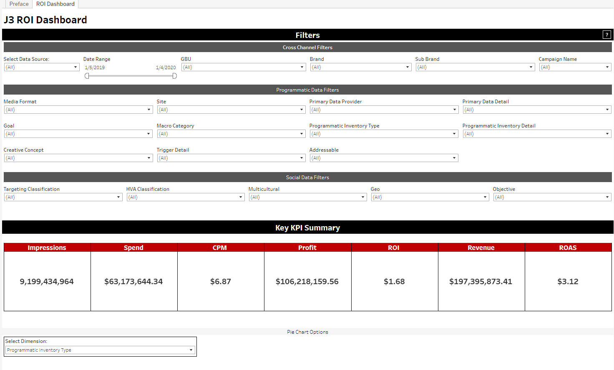This screenshot has width=614, height=370.
Task: Click the Spend KPI header
Action: pos(134,247)
